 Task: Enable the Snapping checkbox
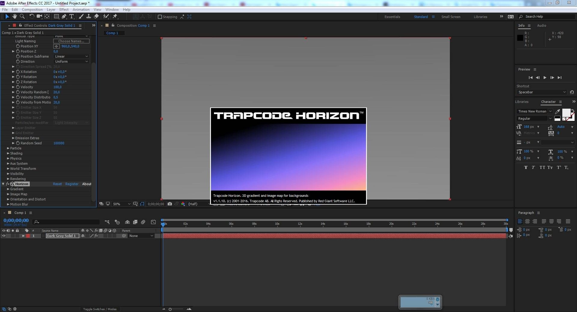[160, 17]
